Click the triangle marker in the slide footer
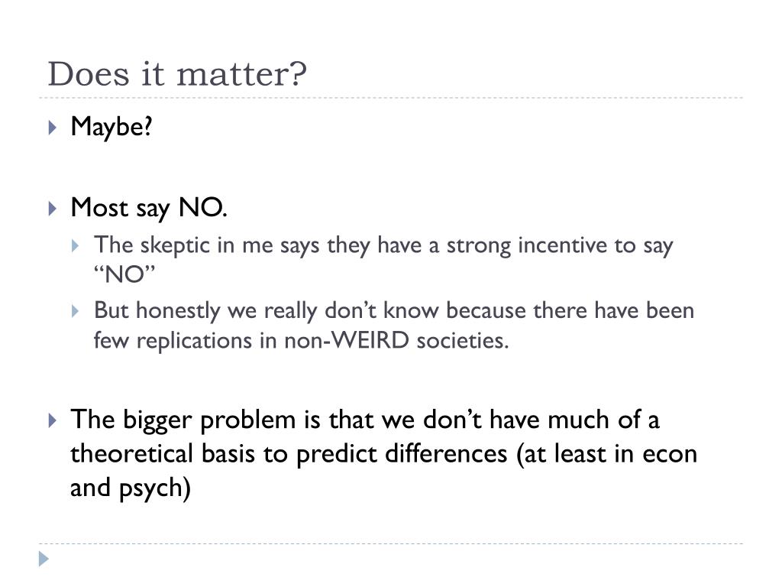Image resolution: width=782 pixels, height=587 pixels. click(x=44, y=559)
